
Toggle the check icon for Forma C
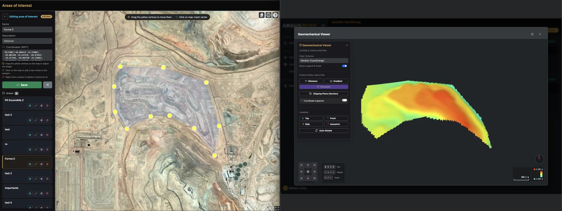tap(30, 164)
